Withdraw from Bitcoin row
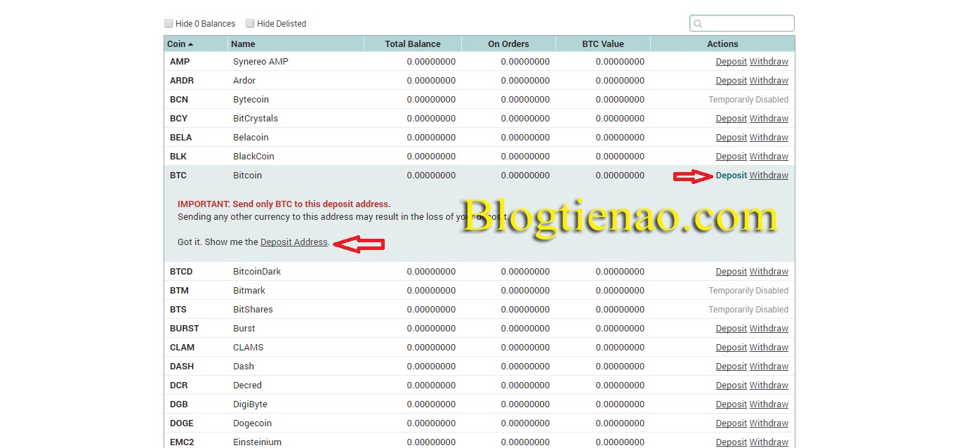This screenshot has width=959, height=448. [x=769, y=176]
